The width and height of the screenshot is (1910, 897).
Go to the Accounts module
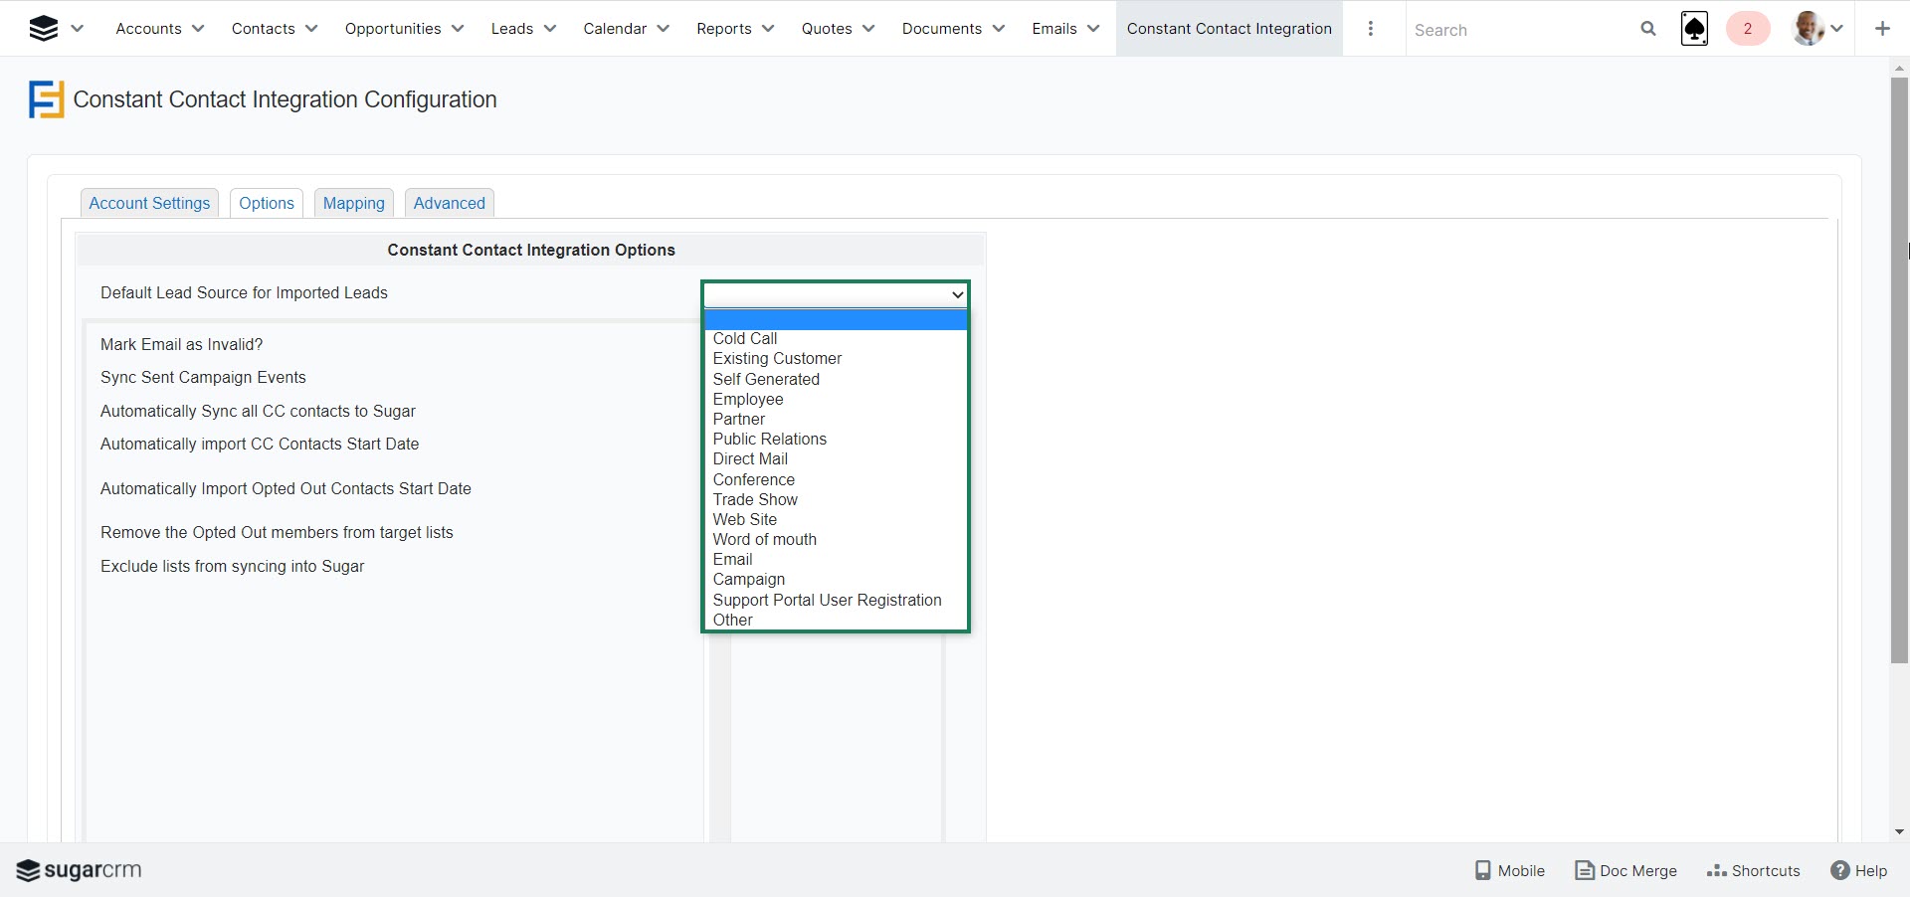[148, 29]
